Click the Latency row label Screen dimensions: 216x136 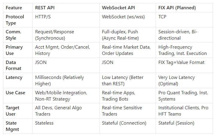[x=18, y=80]
